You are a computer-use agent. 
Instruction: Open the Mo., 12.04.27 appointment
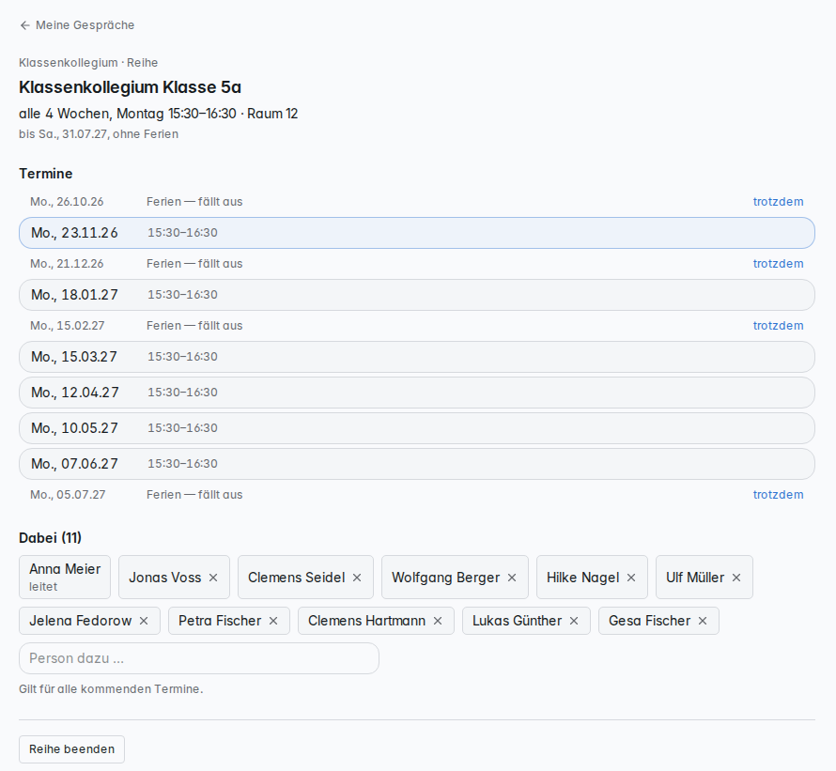pyautogui.click(x=417, y=393)
